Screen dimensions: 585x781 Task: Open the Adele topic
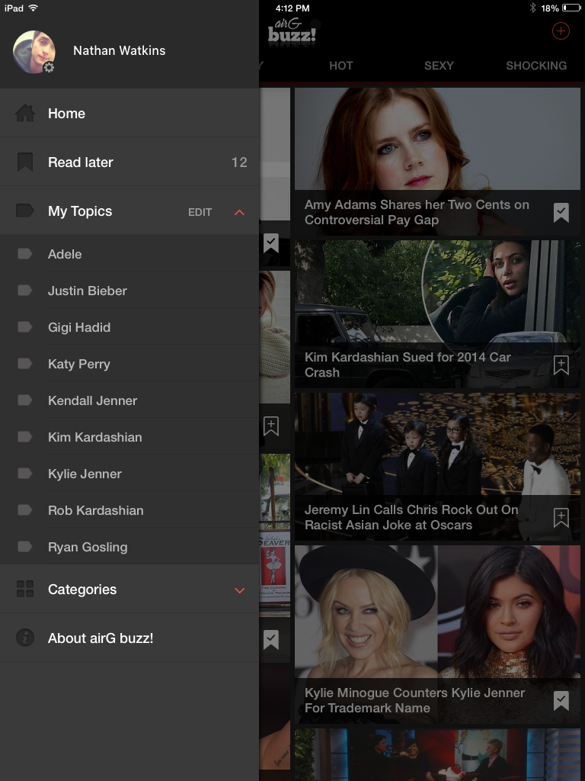coord(129,254)
